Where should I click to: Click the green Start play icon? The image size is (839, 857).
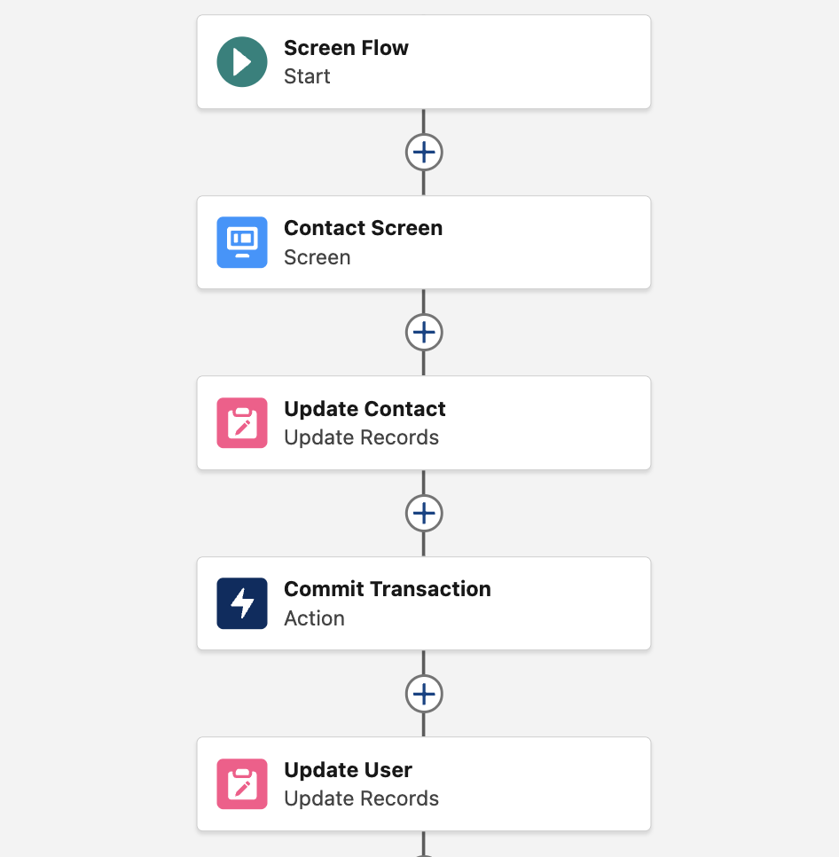242,62
